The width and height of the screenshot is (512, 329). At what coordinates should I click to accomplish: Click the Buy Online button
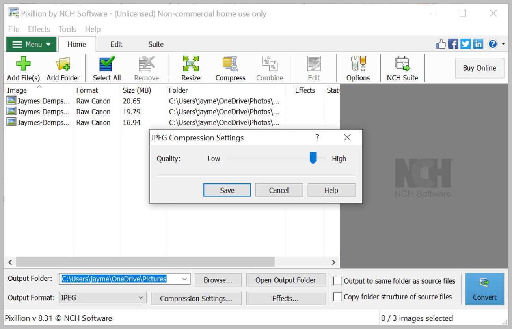[479, 68]
